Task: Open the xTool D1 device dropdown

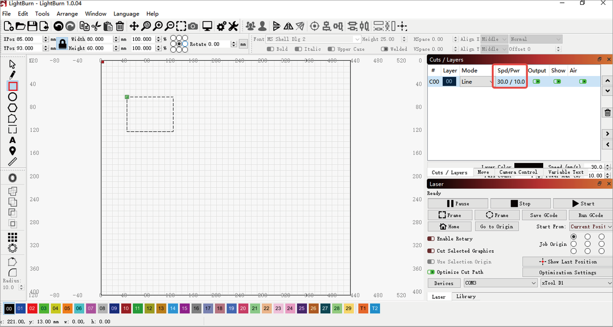Action: pyautogui.click(x=576, y=283)
